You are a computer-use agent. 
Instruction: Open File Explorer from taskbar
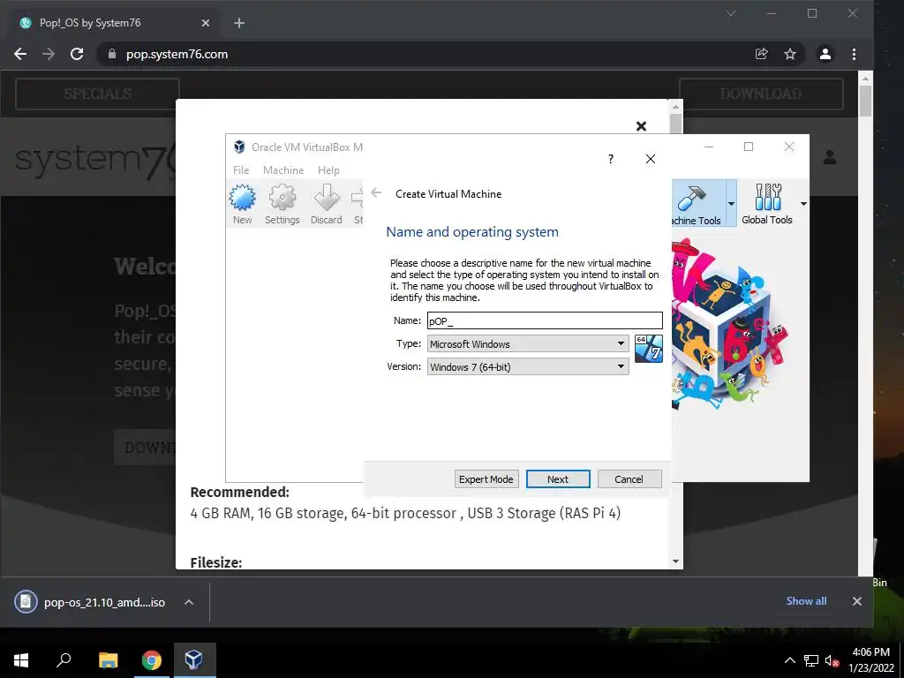click(x=108, y=660)
